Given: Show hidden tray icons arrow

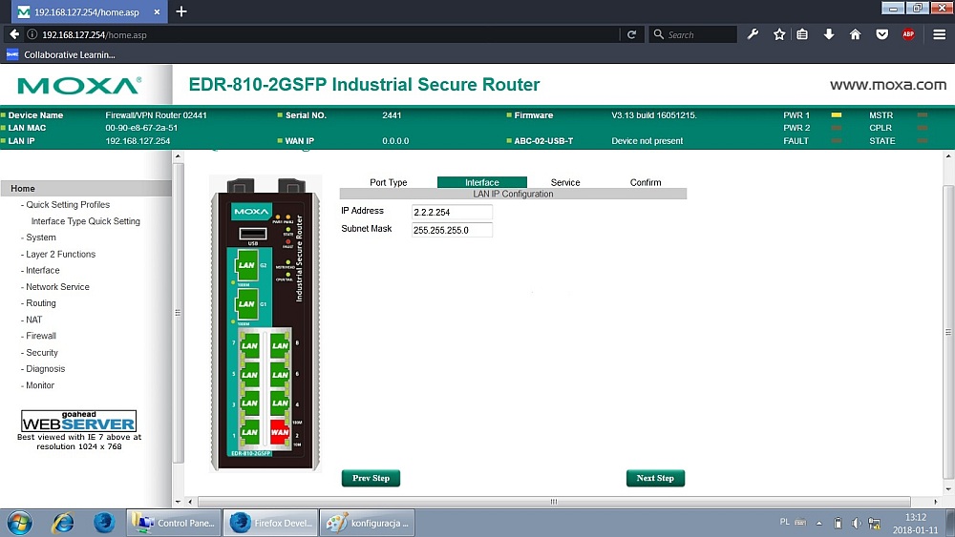Looking at the screenshot, I should (819, 523).
